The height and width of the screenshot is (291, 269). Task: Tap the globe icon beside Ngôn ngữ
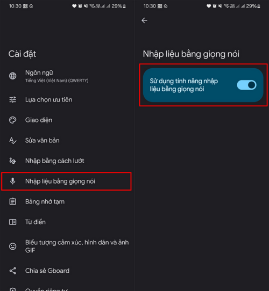(13, 76)
